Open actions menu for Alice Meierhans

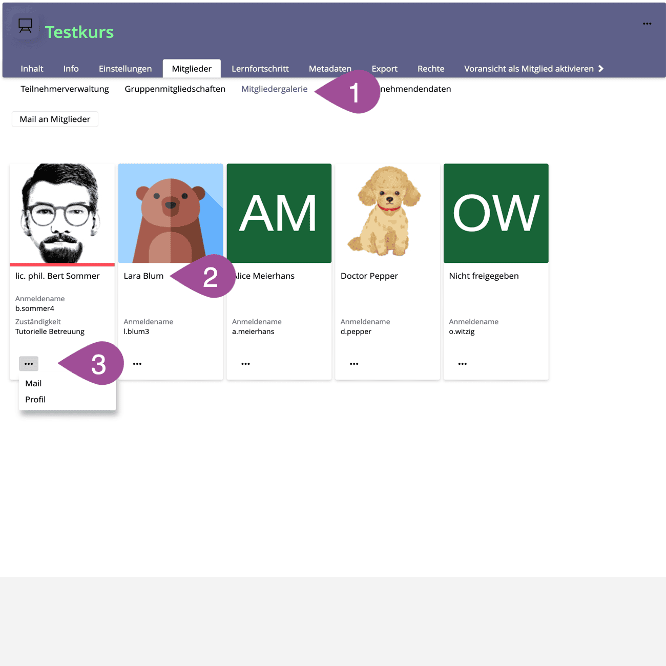(246, 364)
